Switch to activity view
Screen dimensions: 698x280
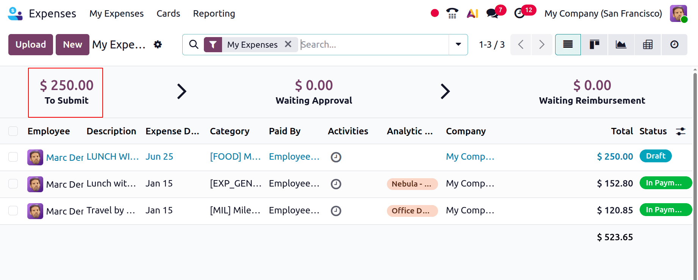(674, 45)
